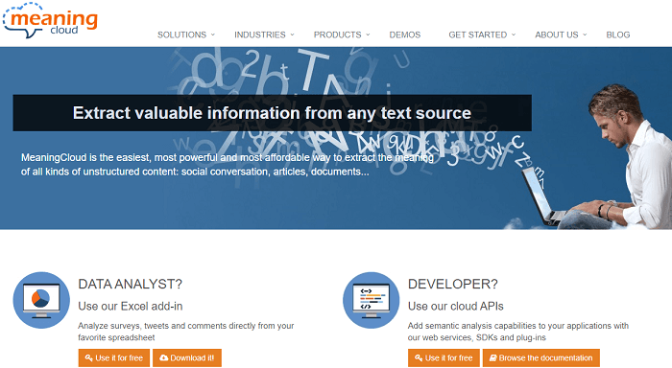This screenshot has width=672, height=368.
Task: Click Use it for free under Developer
Action: (444, 357)
